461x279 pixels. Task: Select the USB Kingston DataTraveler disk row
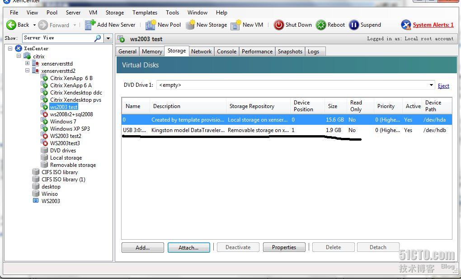click(287, 130)
